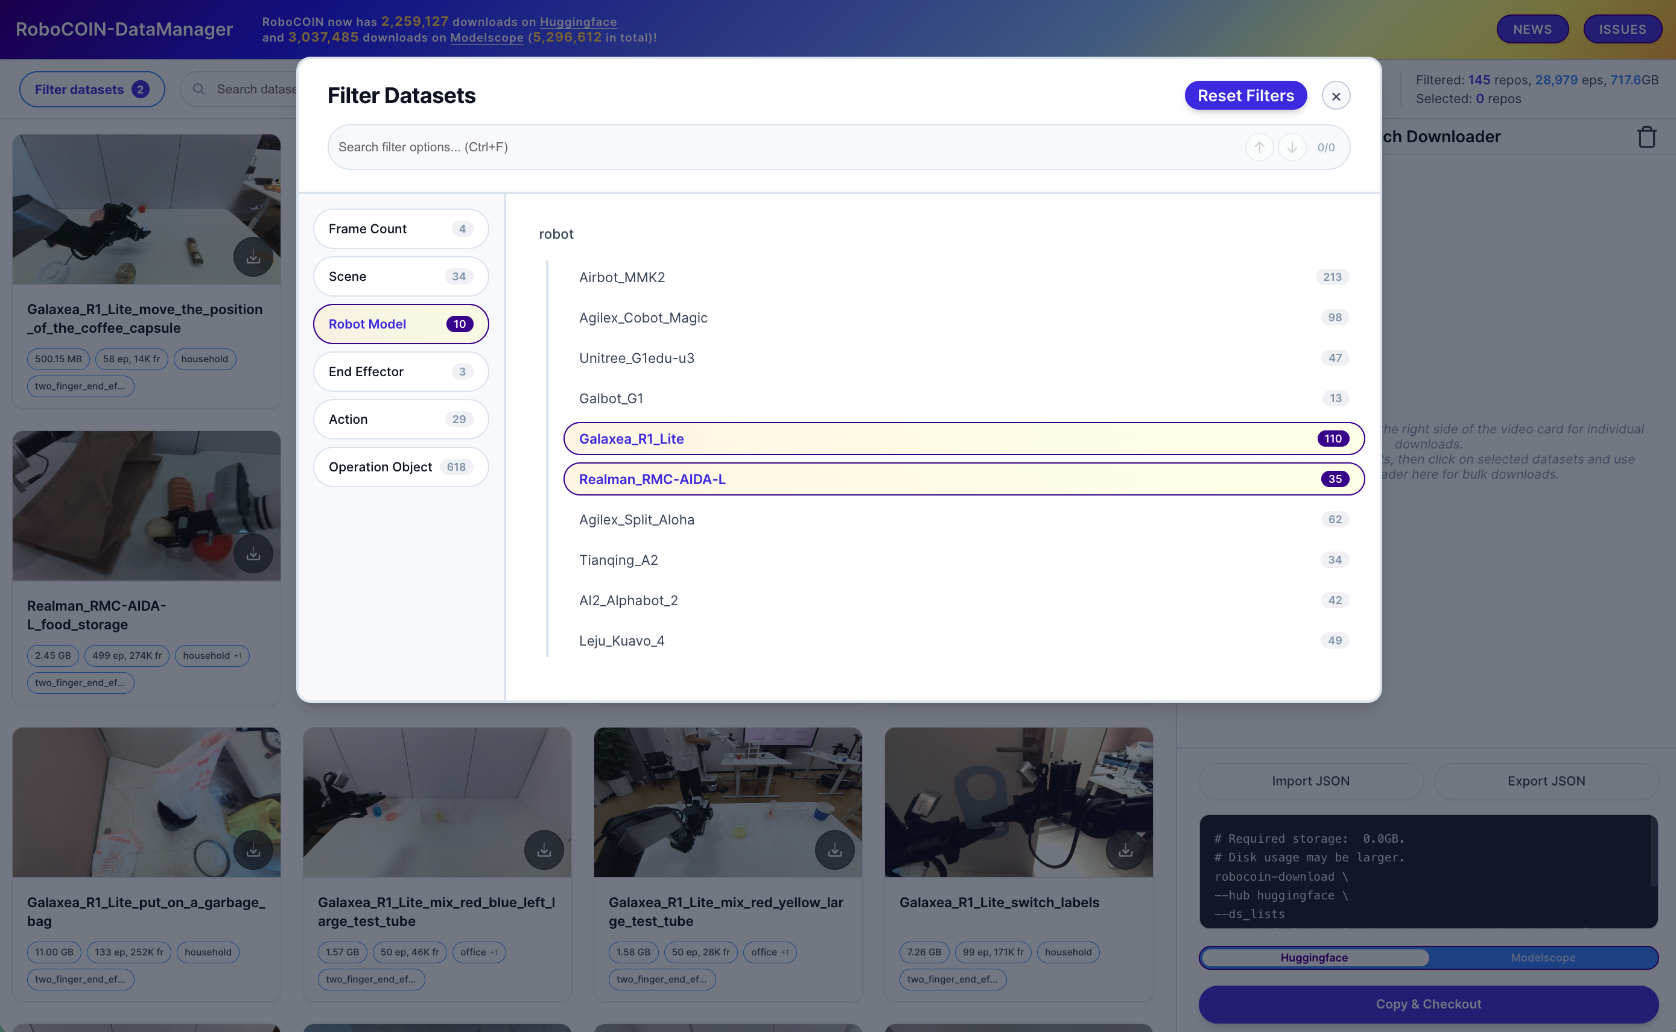Screen dimensions: 1676x1032
Task: Open the Frame Count filter category
Action: [x=401, y=228]
